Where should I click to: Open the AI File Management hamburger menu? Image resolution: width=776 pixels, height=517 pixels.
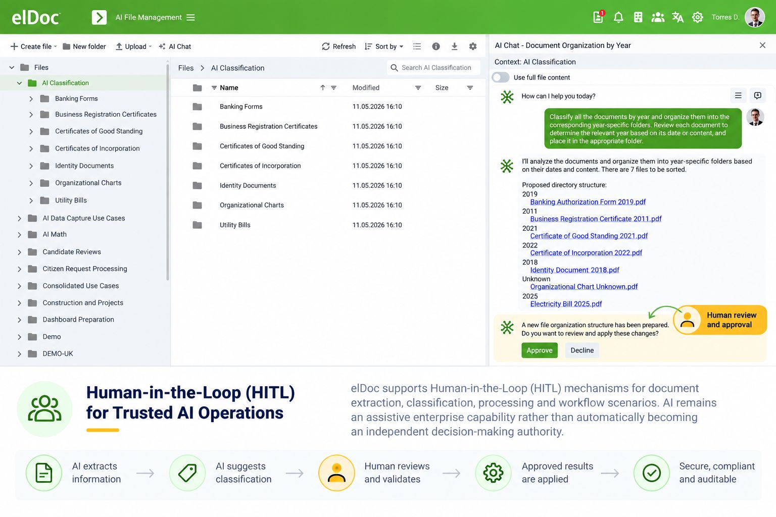coord(190,17)
